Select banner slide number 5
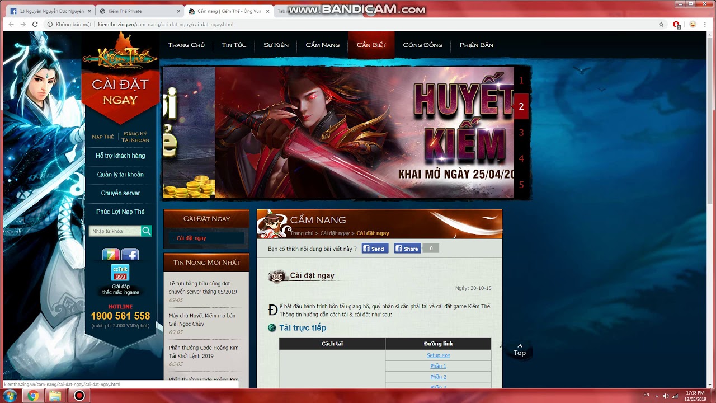 tap(521, 185)
